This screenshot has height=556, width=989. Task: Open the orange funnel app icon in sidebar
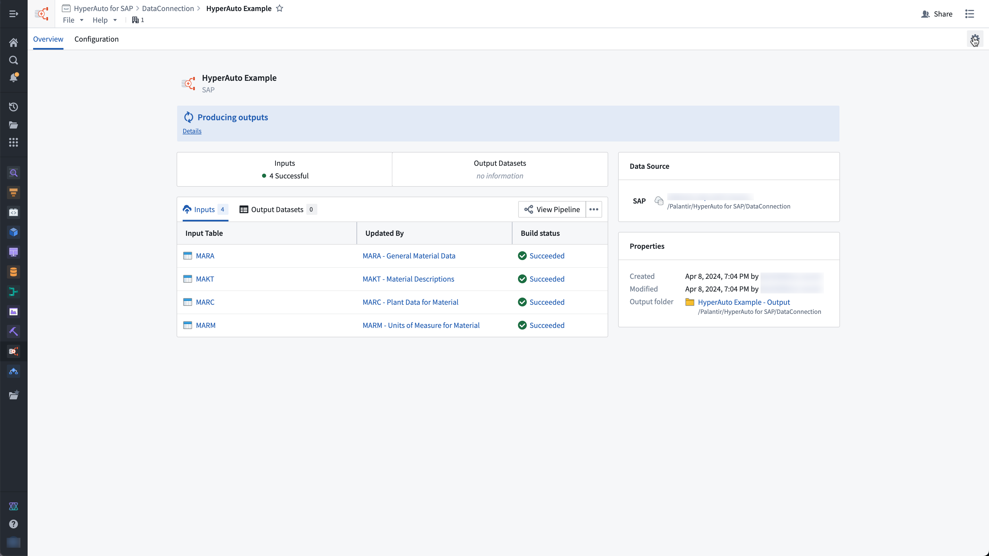tap(14, 193)
